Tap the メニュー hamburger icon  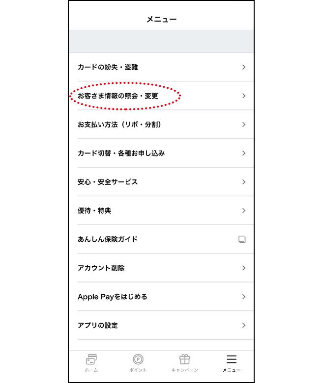coord(232,359)
